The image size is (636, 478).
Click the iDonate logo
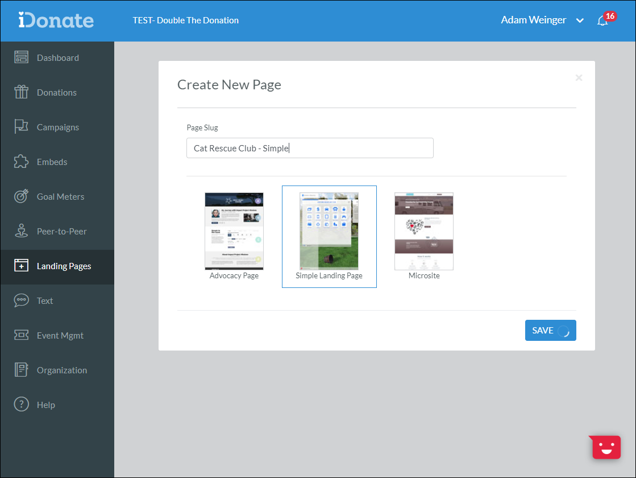point(56,20)
